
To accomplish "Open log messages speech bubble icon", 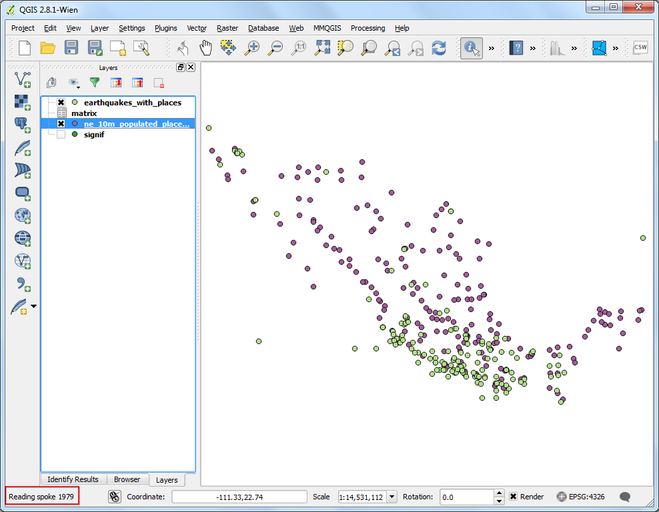I will click(625, 497).
